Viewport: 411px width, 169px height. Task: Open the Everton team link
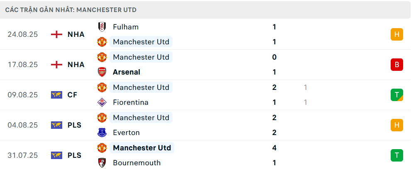point(126,133)
